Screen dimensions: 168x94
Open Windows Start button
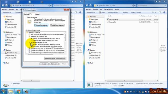(3, 92)
